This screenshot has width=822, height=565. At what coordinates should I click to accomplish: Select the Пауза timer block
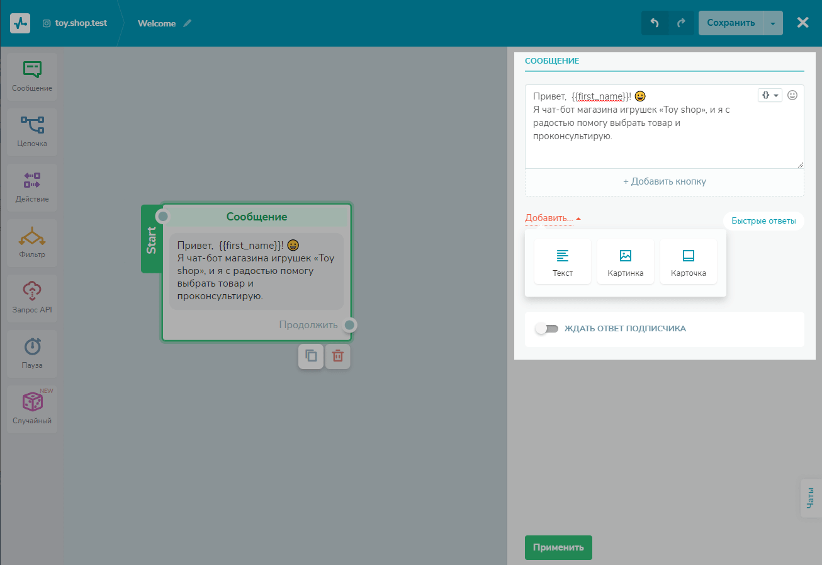coord(32,353)
